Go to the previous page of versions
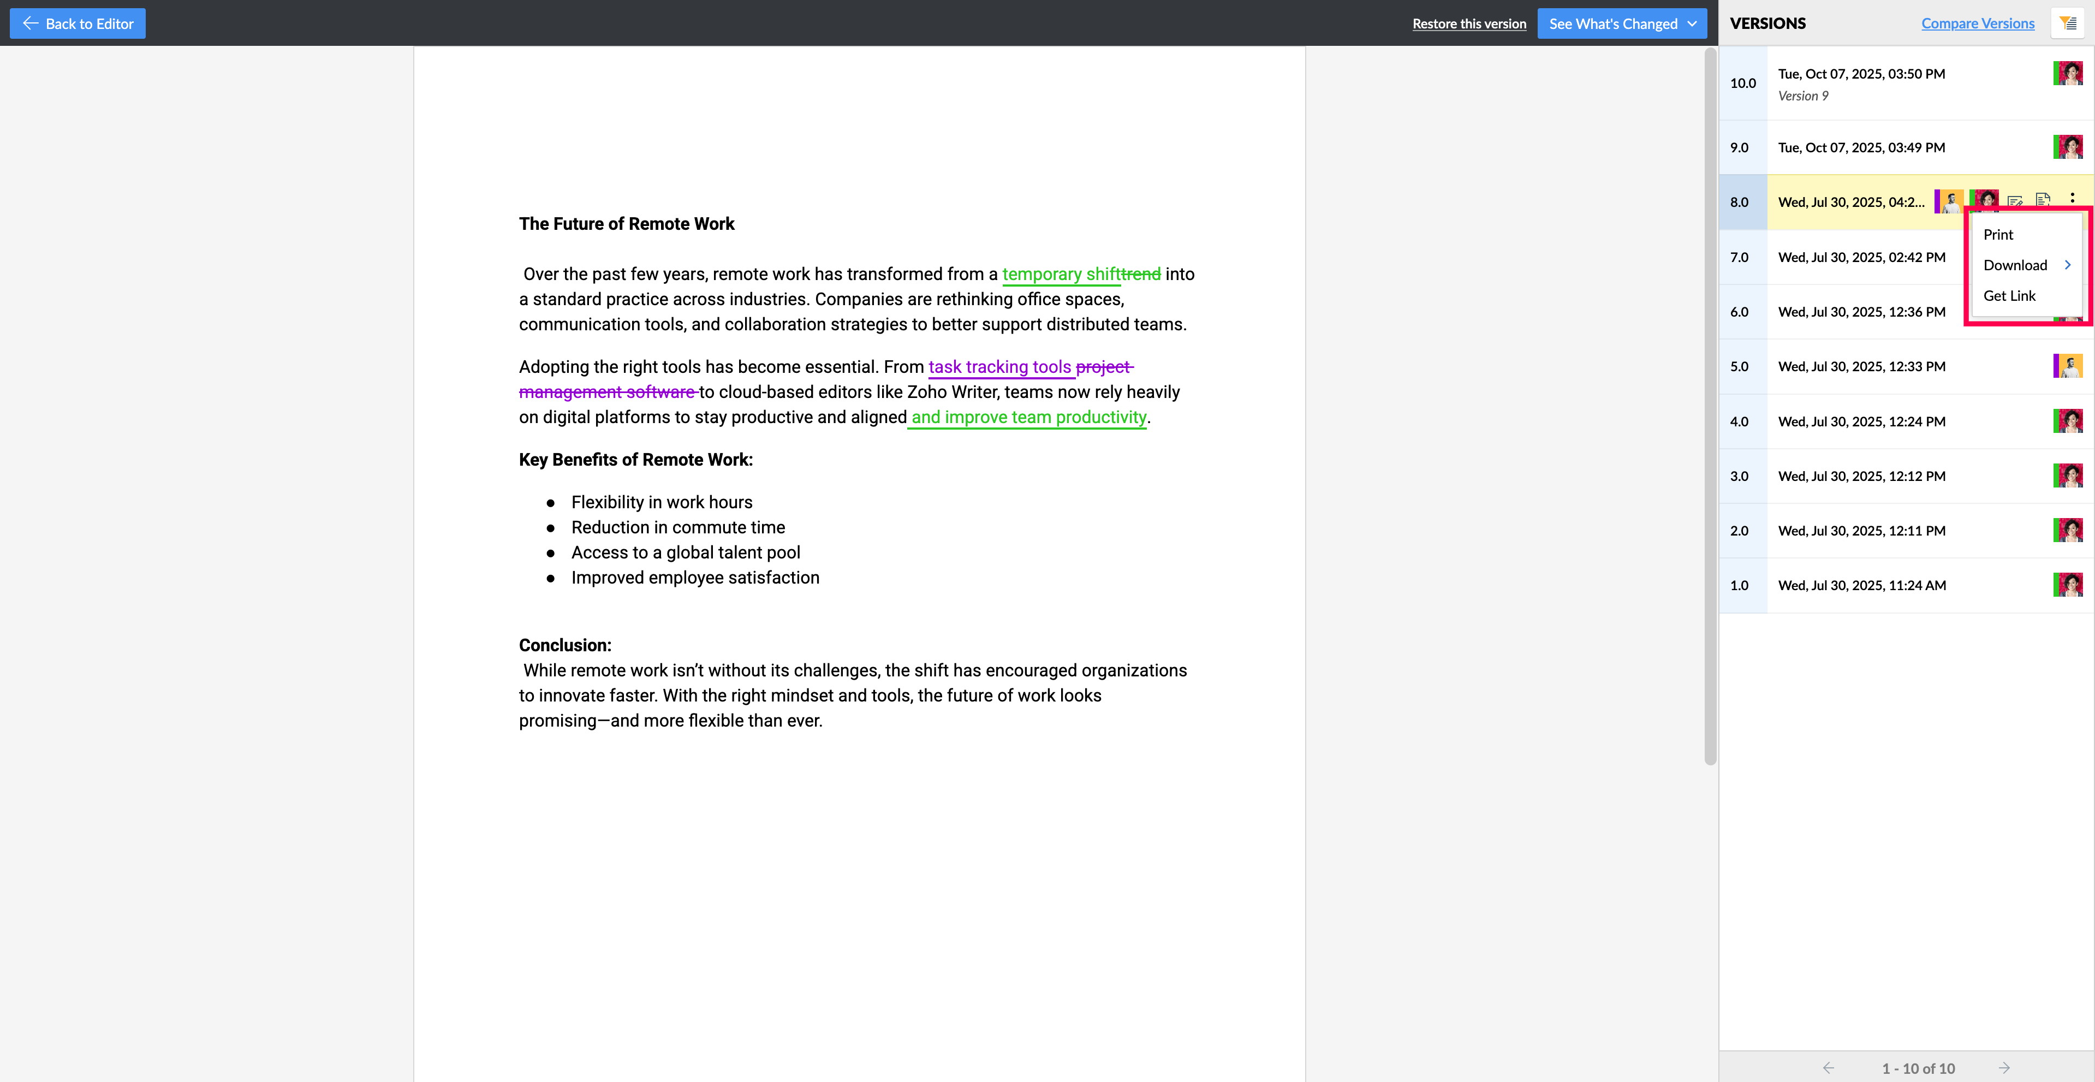This screenshot has width=2095, height=1082. coord(1829,1067)
